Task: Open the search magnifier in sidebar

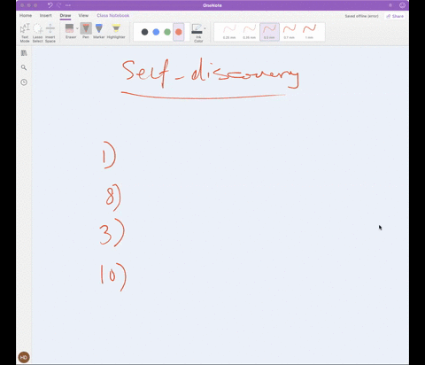Action: tap(24, 67)
